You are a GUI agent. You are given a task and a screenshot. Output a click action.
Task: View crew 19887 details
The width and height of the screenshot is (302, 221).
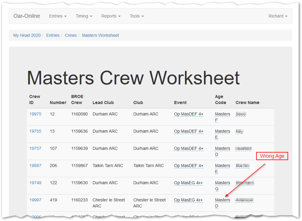(x=35, y=166)
